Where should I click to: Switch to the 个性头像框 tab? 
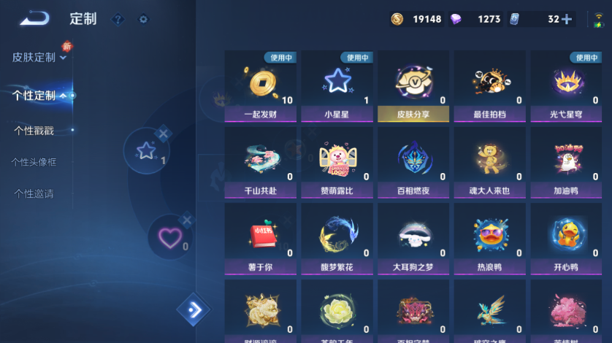(x=34, y=162)
